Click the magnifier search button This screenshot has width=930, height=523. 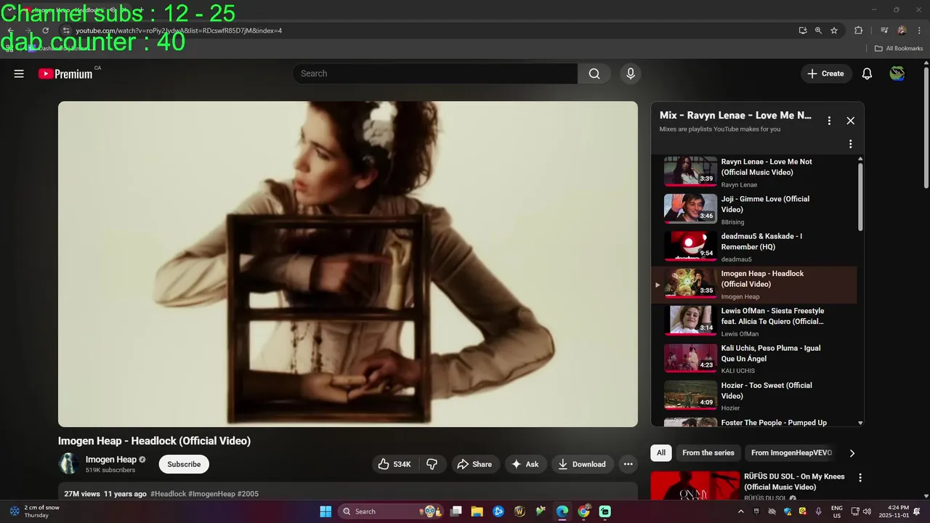pyautogui.click(x=594, y=73)
